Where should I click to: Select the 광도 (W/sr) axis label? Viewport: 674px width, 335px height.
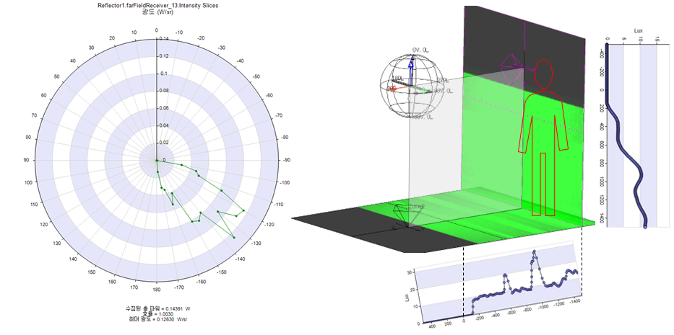pos(157,14)
